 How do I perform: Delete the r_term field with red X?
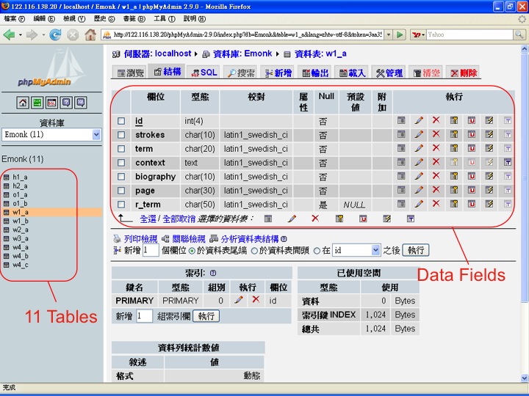pos(436,203)
